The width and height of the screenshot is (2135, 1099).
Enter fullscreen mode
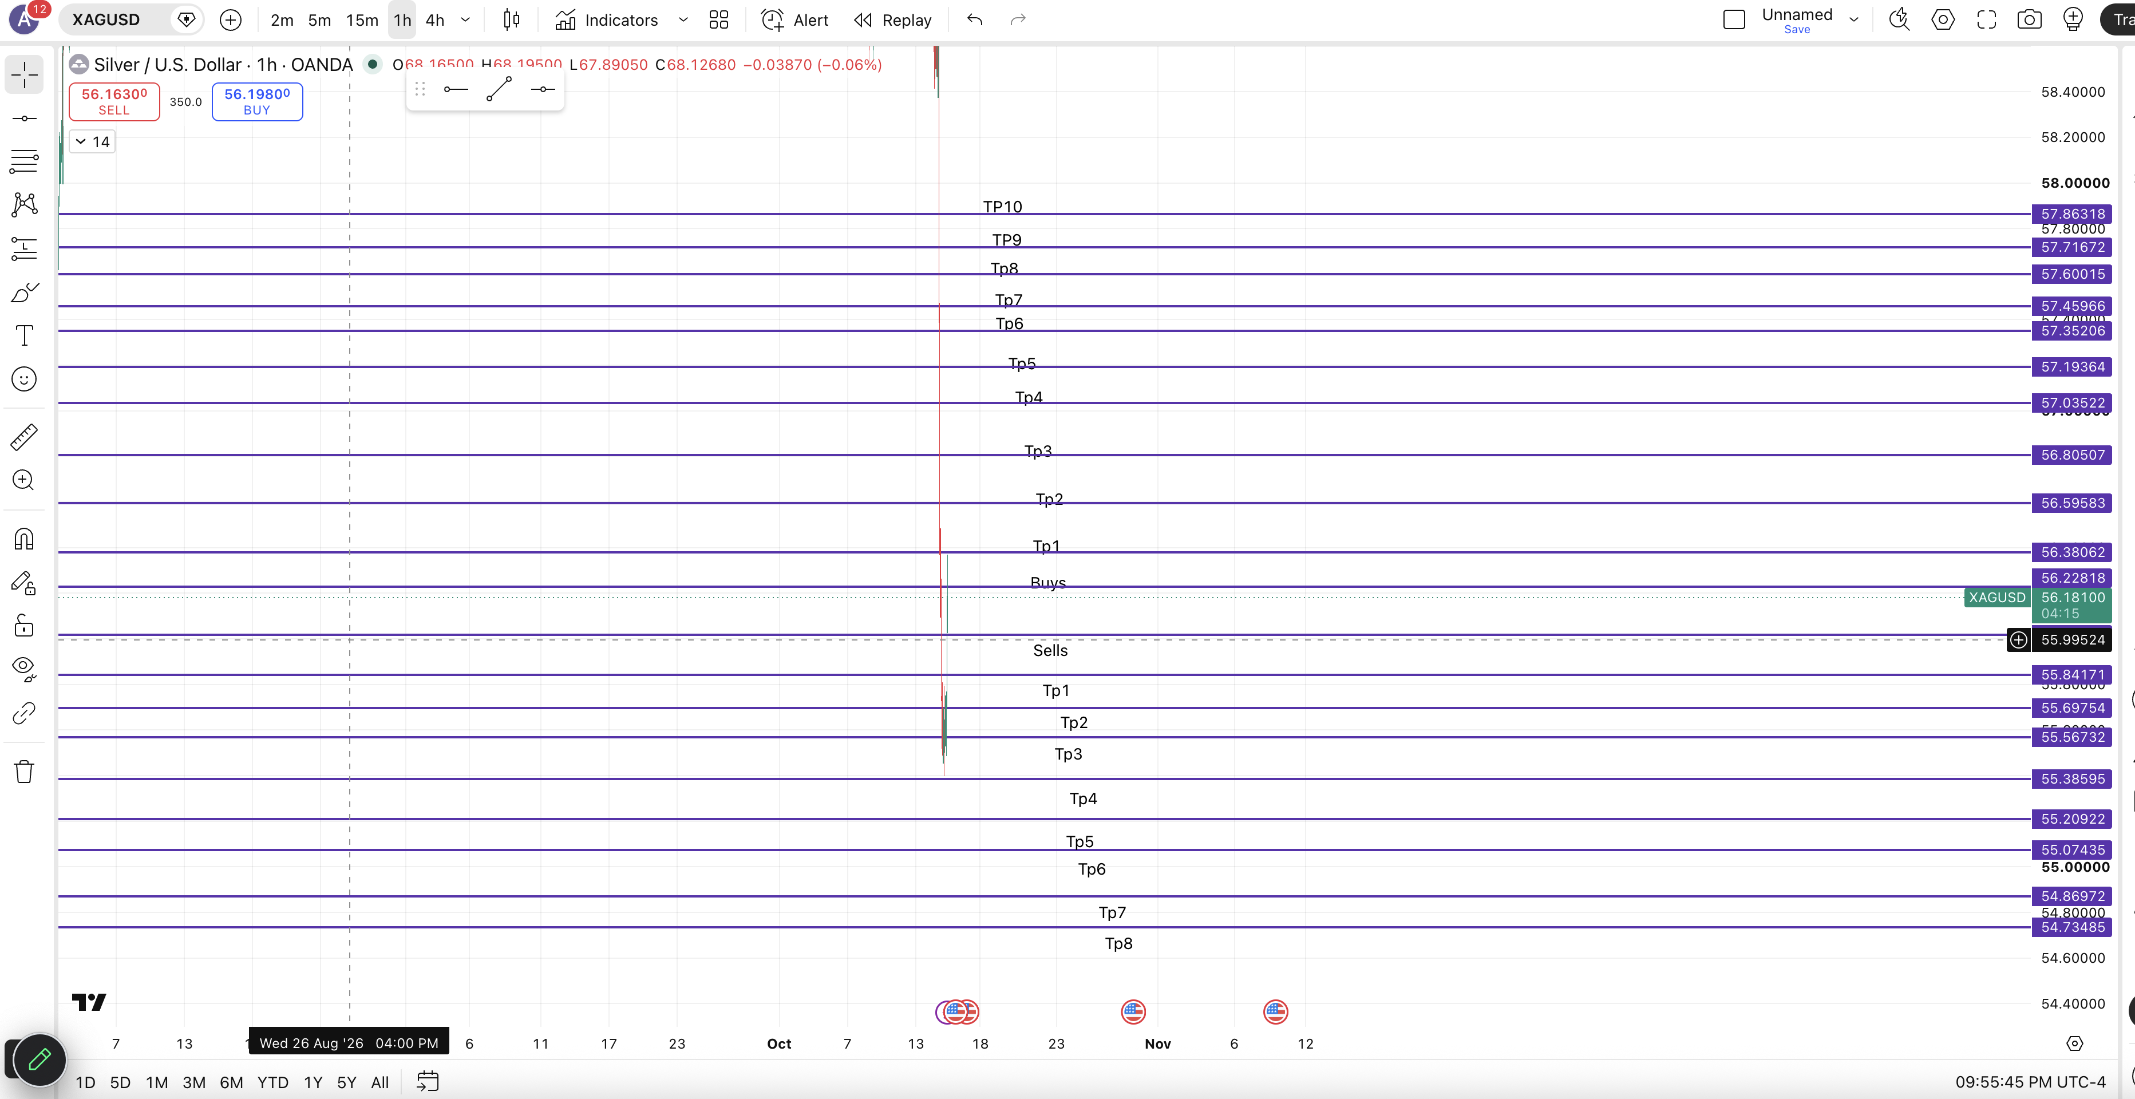(1986, 20)
